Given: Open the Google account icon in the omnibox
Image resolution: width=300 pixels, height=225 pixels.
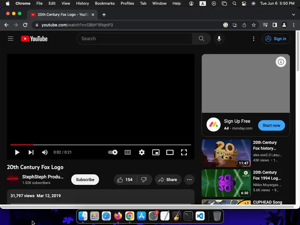Looking at the screenshot, I should 226,25.
